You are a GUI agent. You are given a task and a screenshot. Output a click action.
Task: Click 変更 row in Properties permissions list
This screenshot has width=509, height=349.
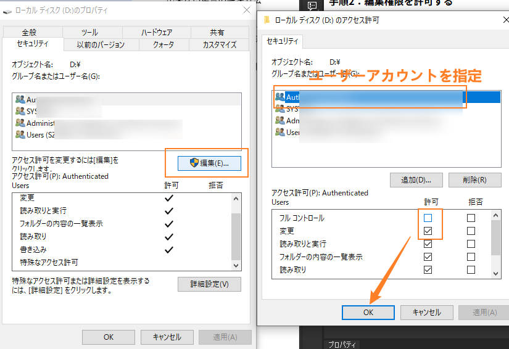pyautogui.click(x=122, y=198)
